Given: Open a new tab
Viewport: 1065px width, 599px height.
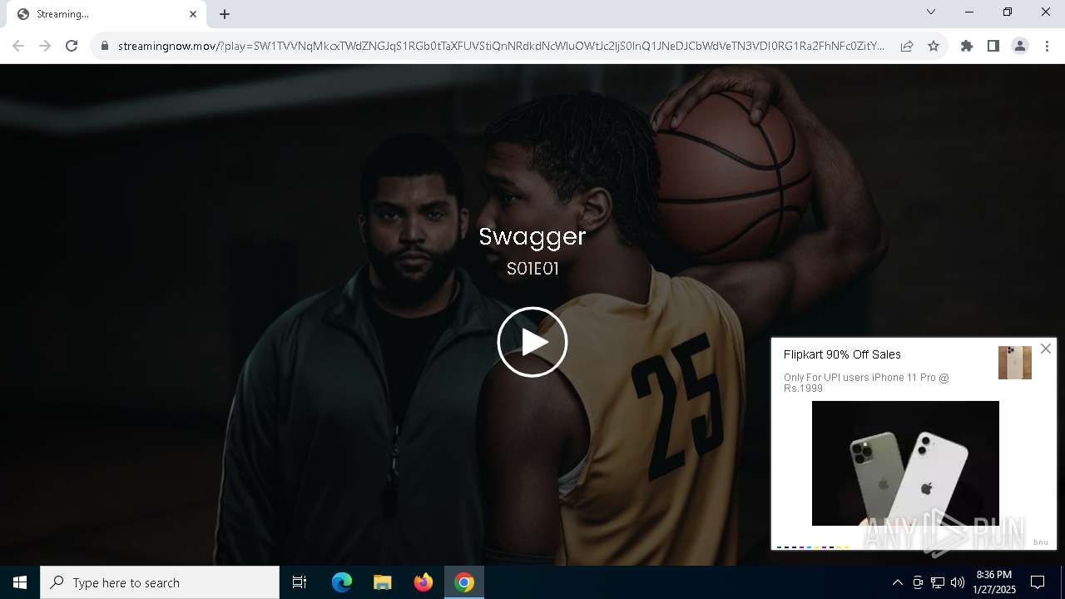Looking at the screenshot, I should pos(225,14).
